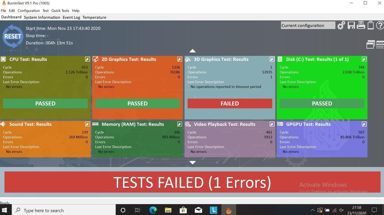Click 'No operations reported in timeout period' text
Viewport: 384px width, 215px height.
click(x=226, y=87)
